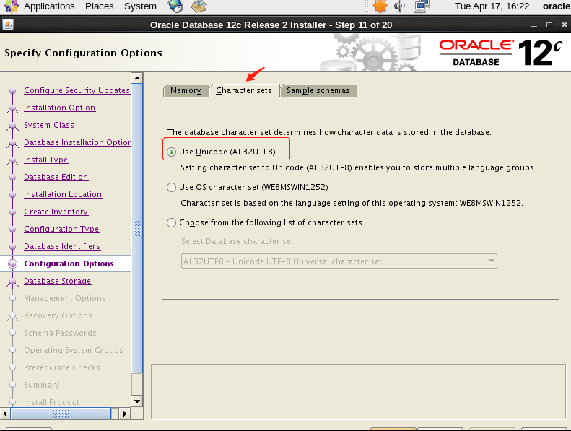The image size is (571, 431).
Task: Click the Schema Passwords step label
Action: click(x=60, y=333)
